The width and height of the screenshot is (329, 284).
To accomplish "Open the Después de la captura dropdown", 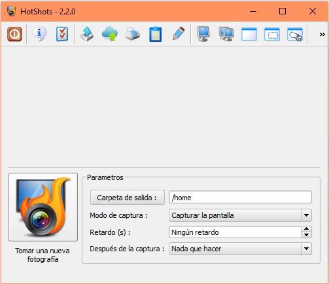I will 240,249.
